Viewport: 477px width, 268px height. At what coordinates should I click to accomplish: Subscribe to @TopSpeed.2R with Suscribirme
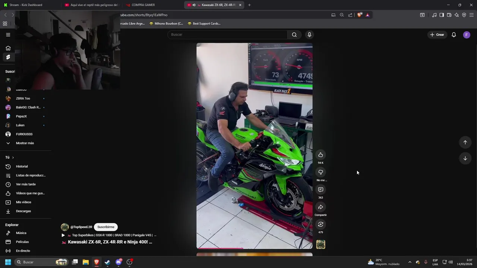(106, 227)
